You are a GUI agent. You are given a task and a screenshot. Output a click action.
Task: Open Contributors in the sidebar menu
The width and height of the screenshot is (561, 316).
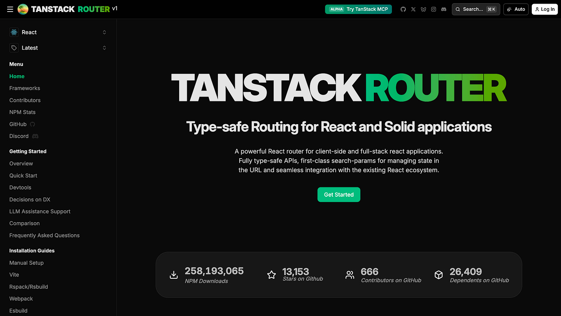[x=25, y=100]
